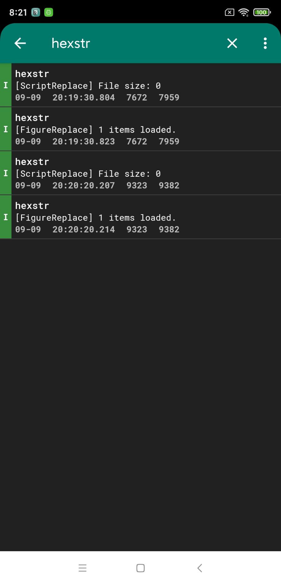
Task: Tap the battery indicator showing 100
Action: [262, 12]
